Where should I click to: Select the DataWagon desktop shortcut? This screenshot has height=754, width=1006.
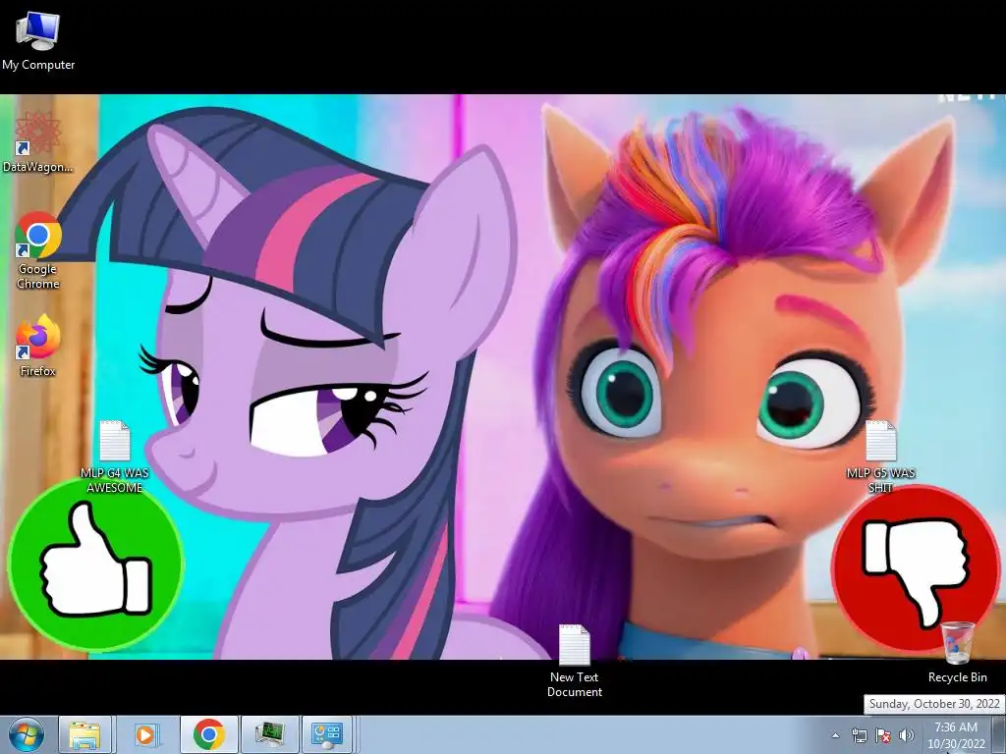(38, 142)
